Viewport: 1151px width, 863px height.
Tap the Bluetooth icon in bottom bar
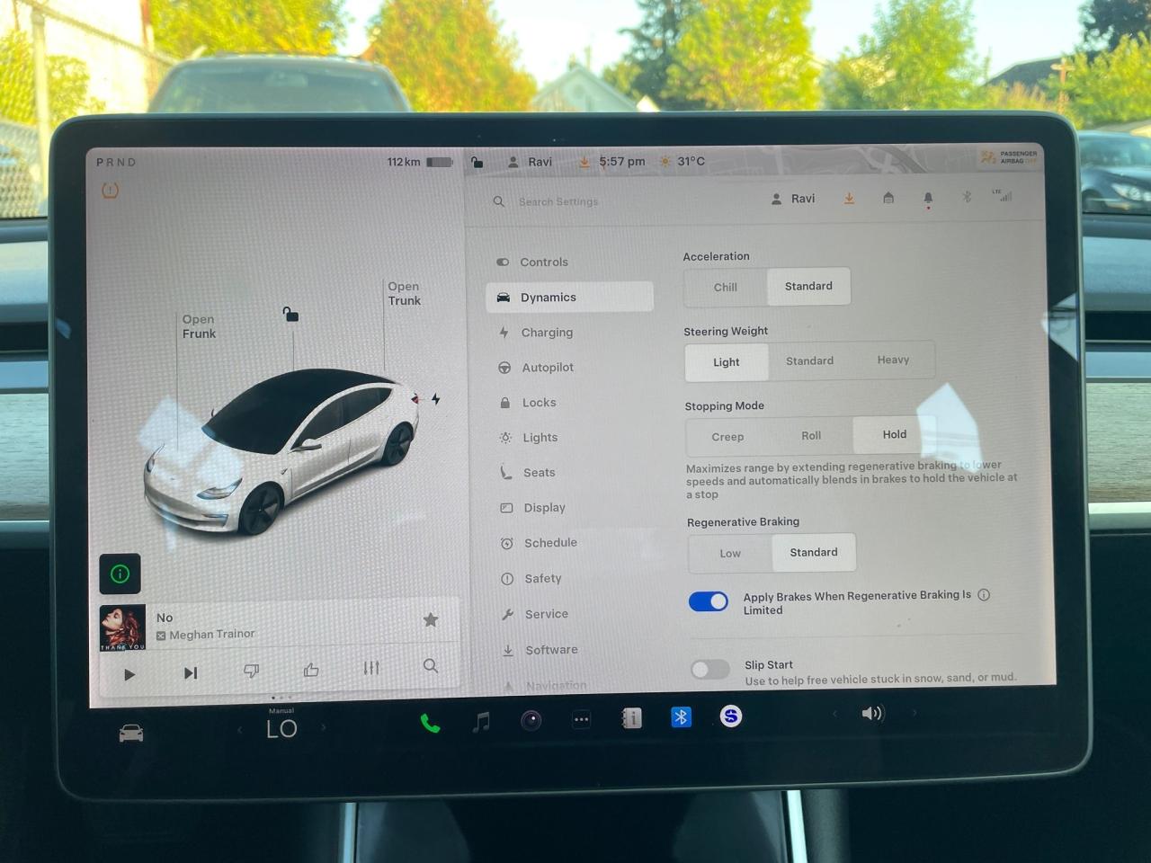click(681, 716)
